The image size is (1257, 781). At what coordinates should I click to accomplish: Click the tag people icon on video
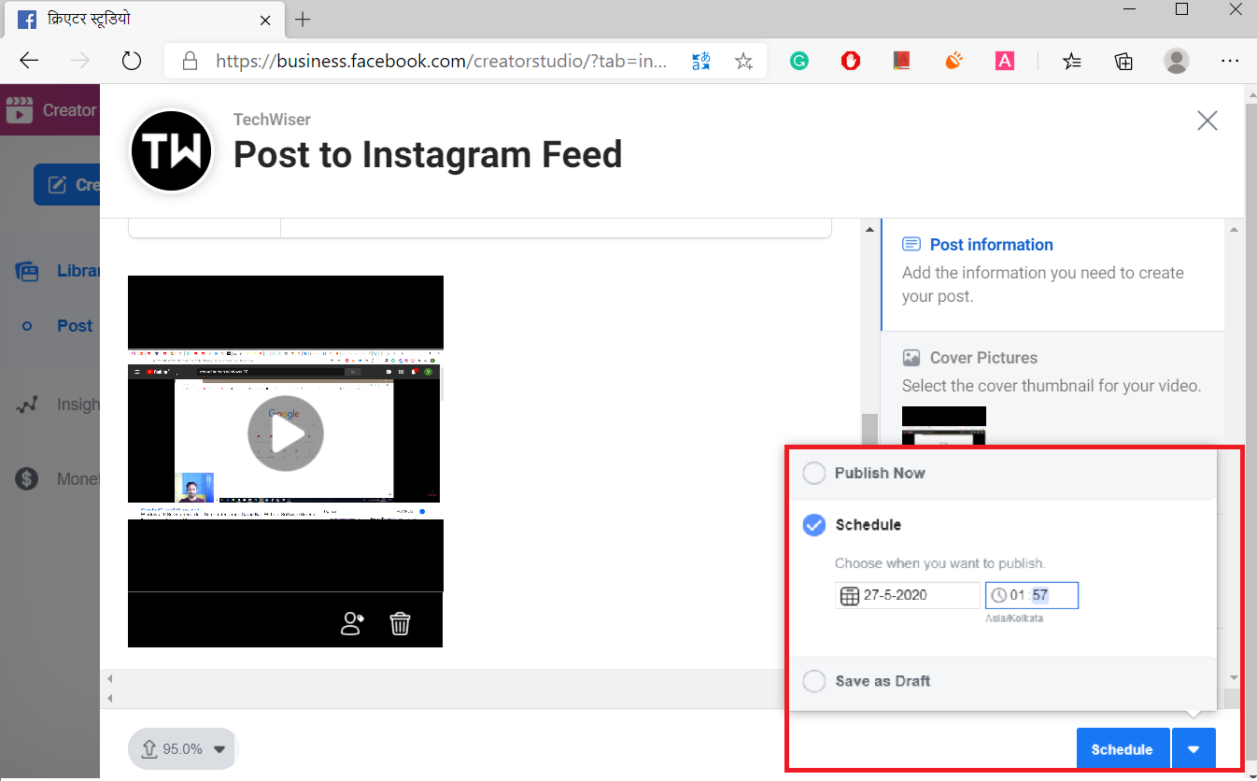coord(352,623)
